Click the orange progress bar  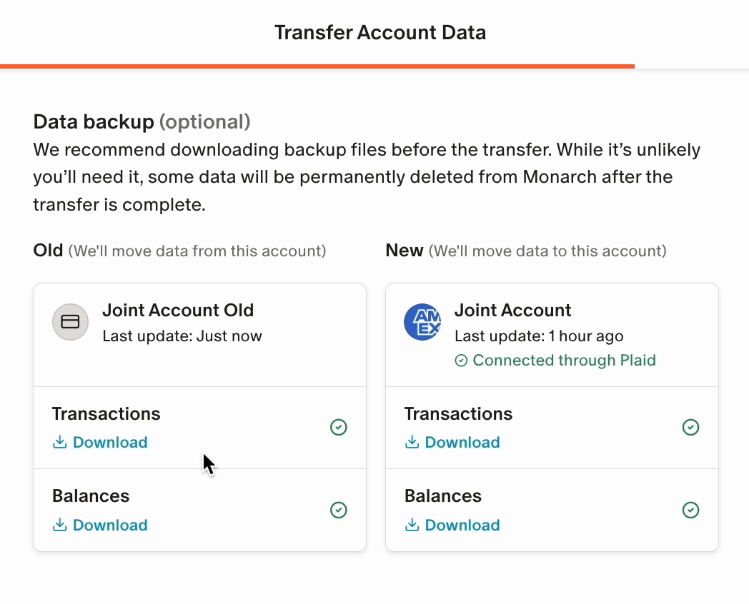point(317,66)
